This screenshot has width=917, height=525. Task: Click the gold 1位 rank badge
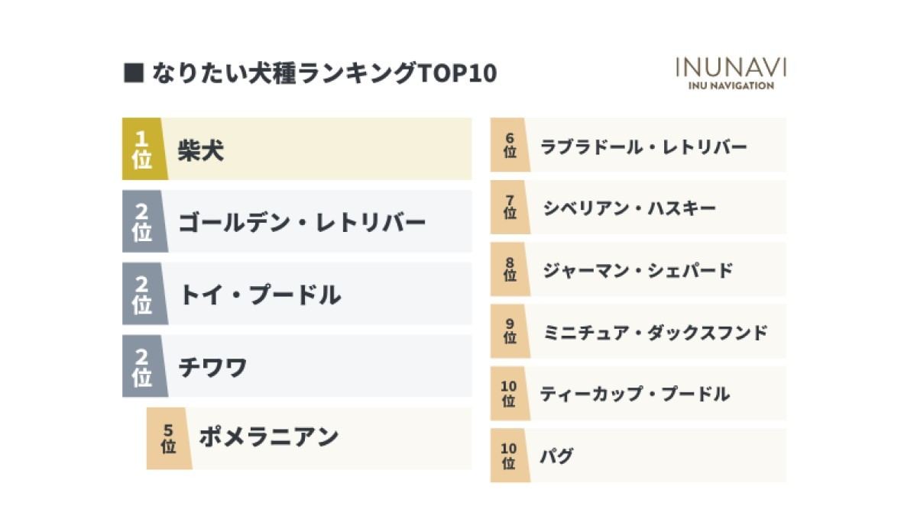143,149
